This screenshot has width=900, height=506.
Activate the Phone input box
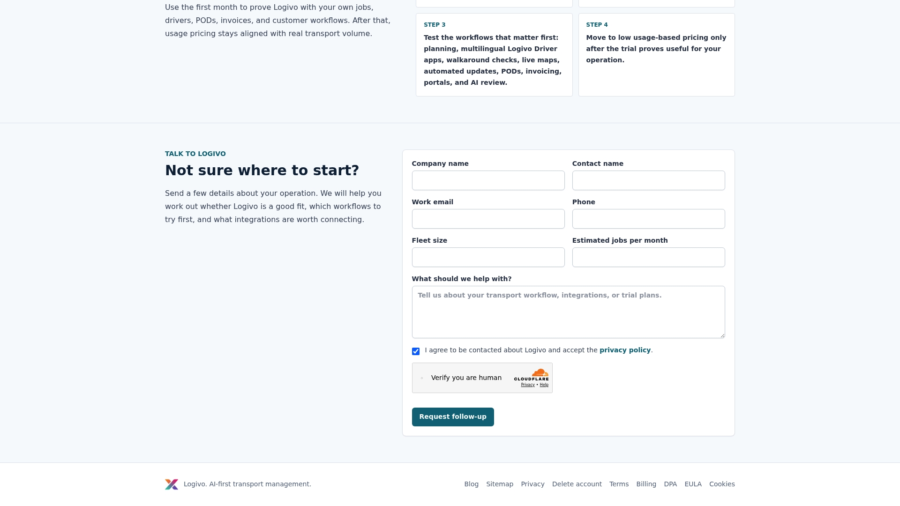click(x=648, y=219)
